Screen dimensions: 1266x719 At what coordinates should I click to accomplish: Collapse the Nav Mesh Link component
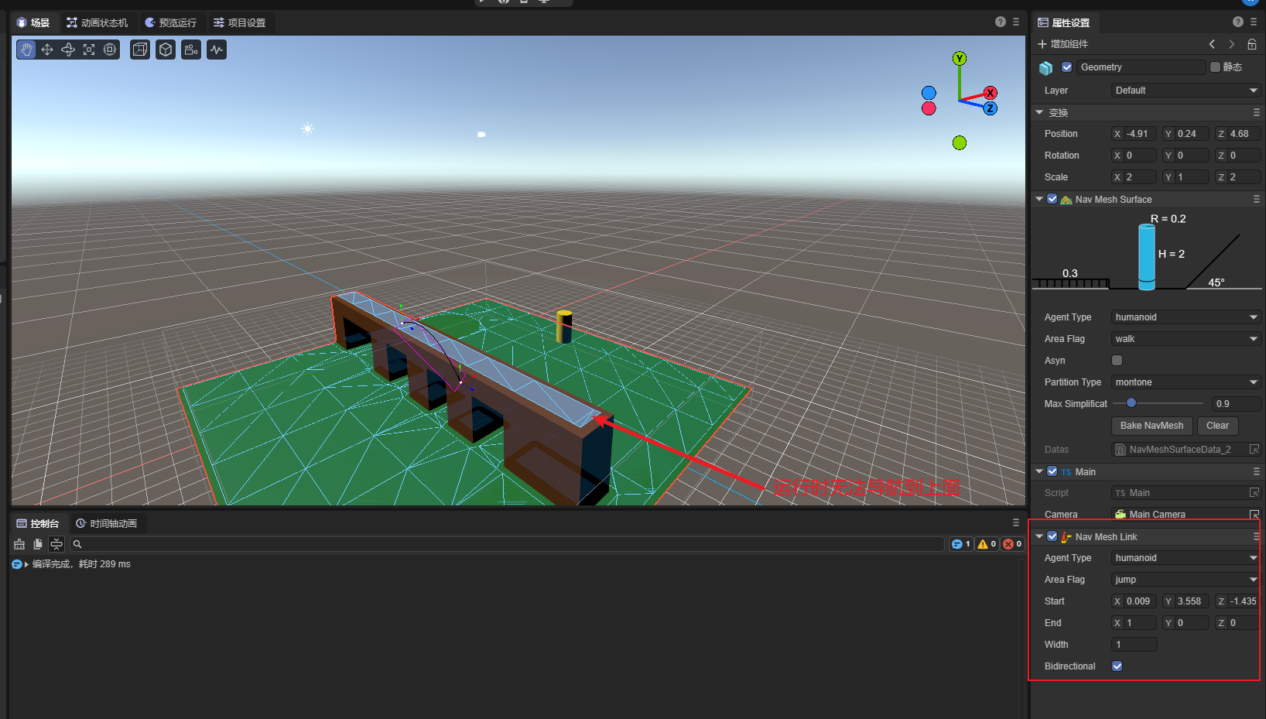[x=1039, y=536]
